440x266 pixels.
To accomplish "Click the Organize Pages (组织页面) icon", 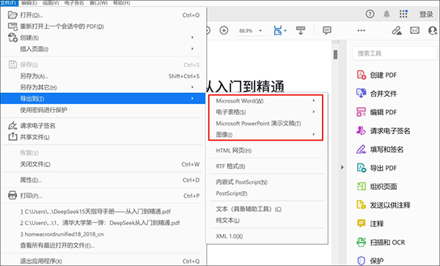I will click(361, 186).
